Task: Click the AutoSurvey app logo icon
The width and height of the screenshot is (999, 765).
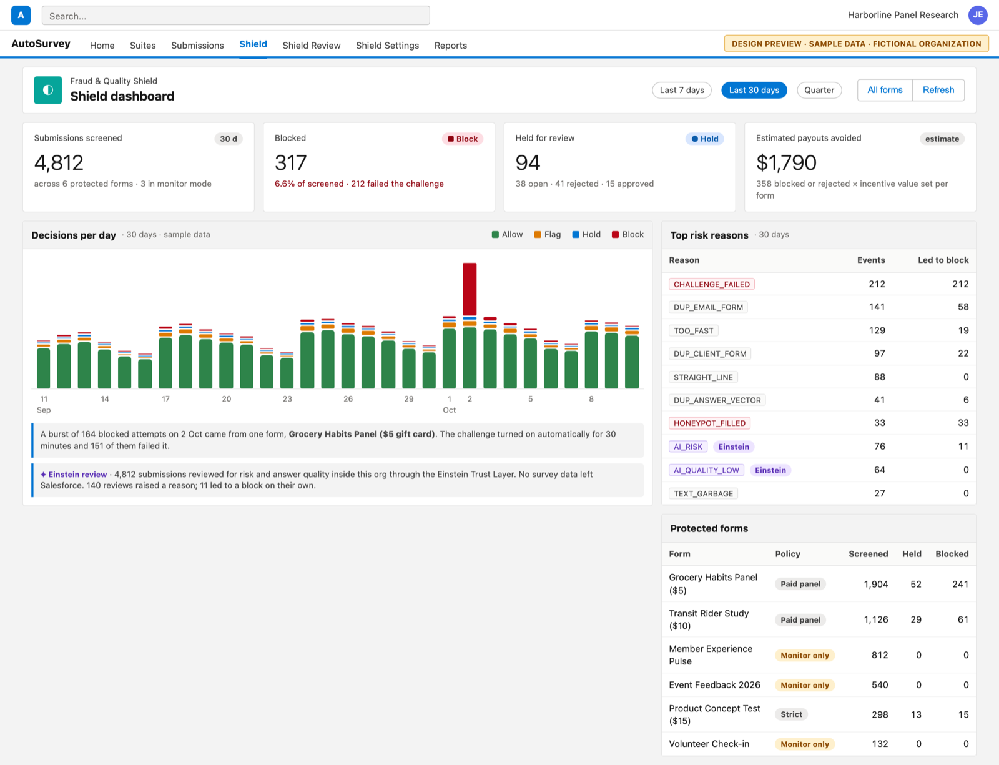Action: [x=21, y=15]
